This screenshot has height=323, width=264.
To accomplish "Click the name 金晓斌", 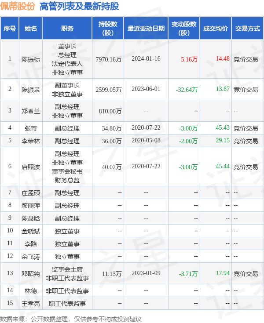I will point(31,231).
